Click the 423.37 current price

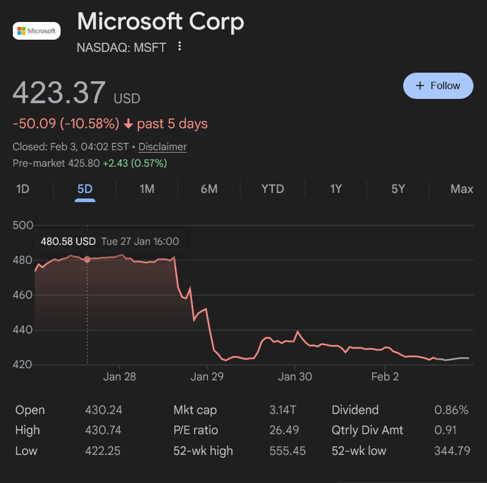click(59, 93)
